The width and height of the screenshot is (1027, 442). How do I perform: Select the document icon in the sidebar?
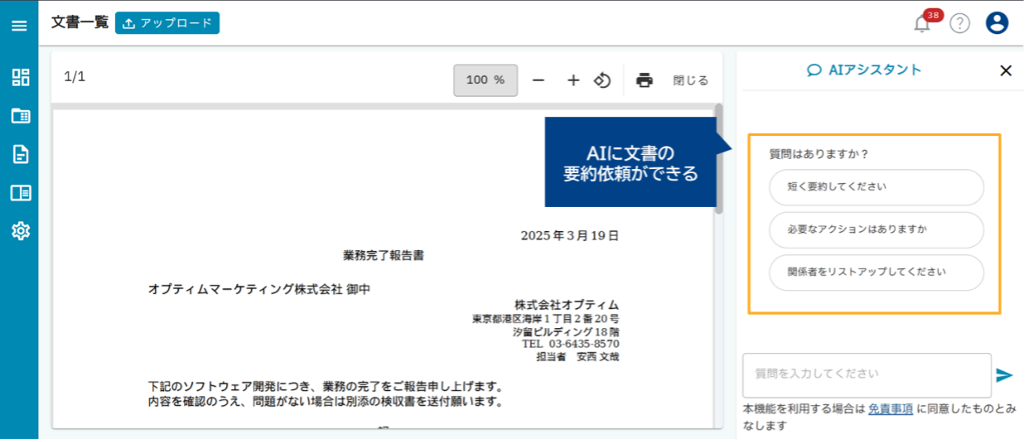tap(20, 154)
